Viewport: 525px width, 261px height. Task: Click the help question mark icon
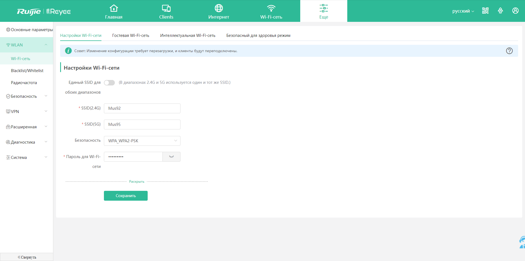tap(509, 51)
